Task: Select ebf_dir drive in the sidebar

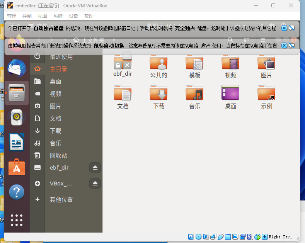Action: 59,168
